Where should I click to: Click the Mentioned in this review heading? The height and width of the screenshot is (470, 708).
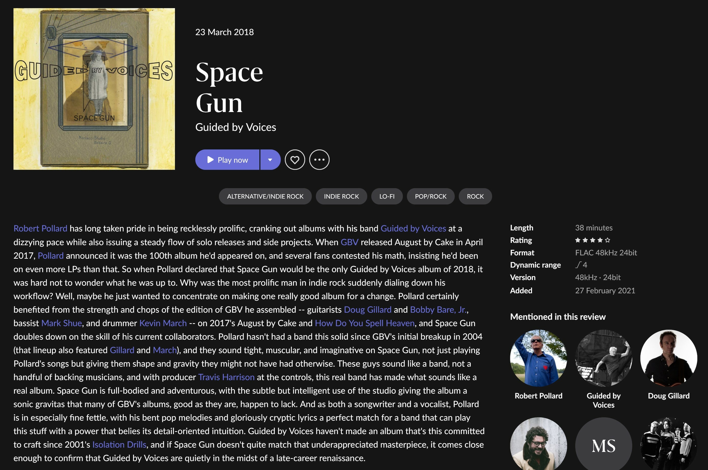tap(557, 316)
